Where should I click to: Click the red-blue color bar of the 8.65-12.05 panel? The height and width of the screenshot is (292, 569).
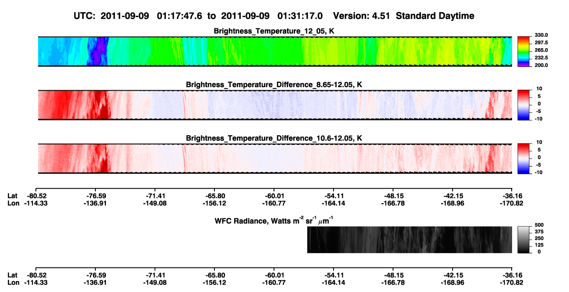coord(523,105)
